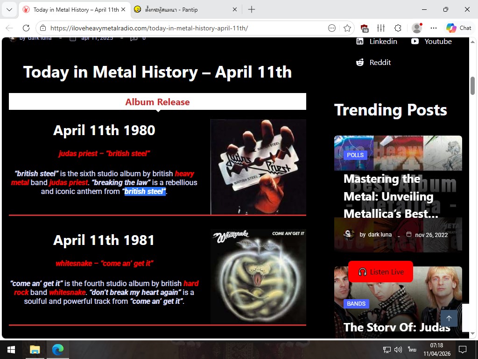The image size is (478, 359).
Task: Follow the red 'judas priest – british steel' heading link
Action: pos(104,153)
